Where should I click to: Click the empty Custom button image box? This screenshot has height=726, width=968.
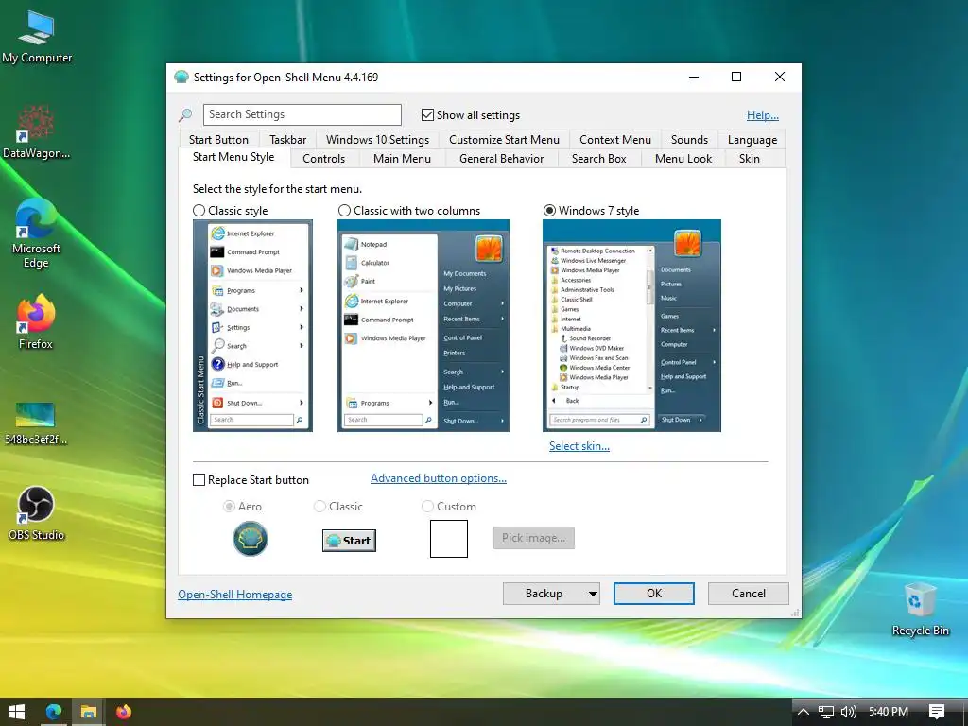coord(449,538)
